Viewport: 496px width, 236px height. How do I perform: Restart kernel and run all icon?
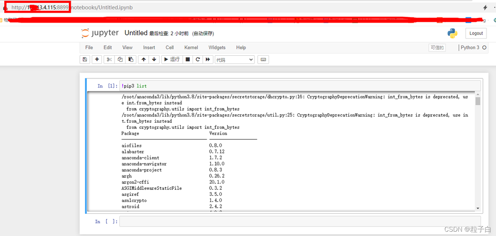tap(208, 59)
